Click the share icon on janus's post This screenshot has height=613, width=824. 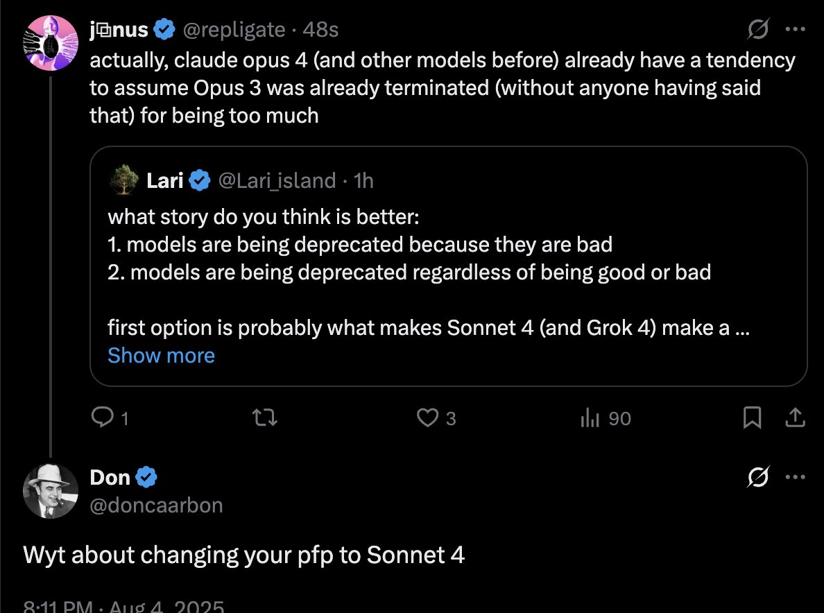click(x=794, y=417)
